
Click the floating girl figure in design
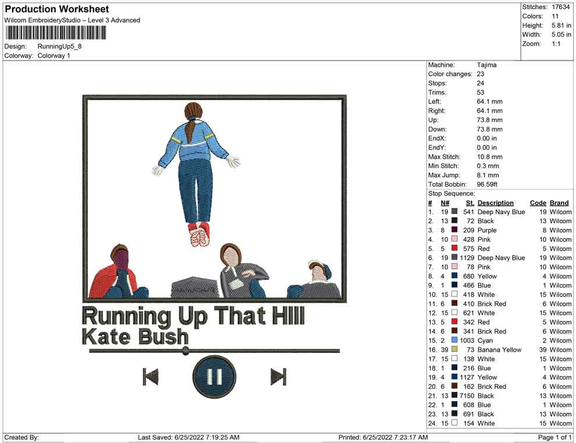[x=196, y=174]
